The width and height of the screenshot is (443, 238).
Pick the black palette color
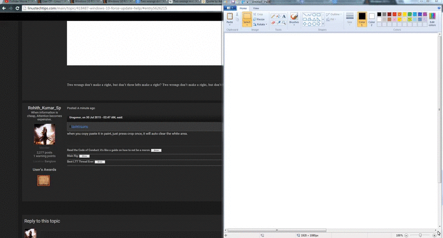(x=379, y=14)
